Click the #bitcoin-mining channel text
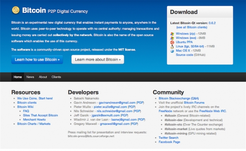 pos(176,133)
